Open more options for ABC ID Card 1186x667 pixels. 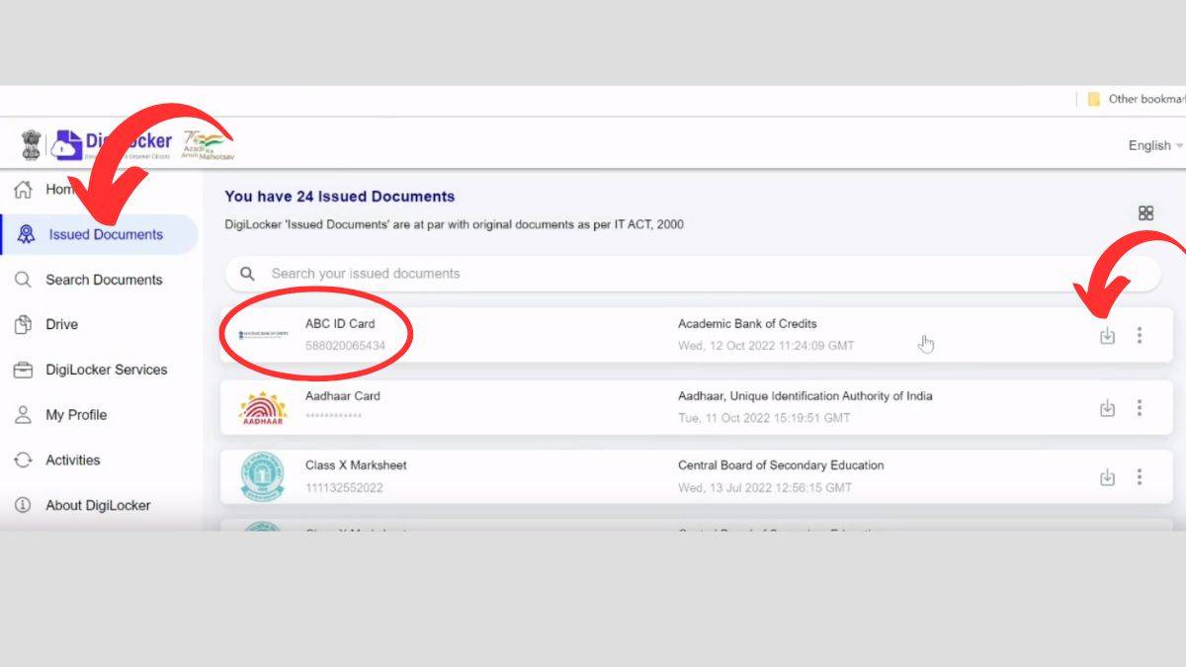pos(1139,336)
